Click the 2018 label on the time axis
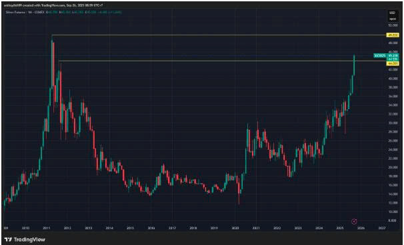The image size is (404, 245). [193, 228]
